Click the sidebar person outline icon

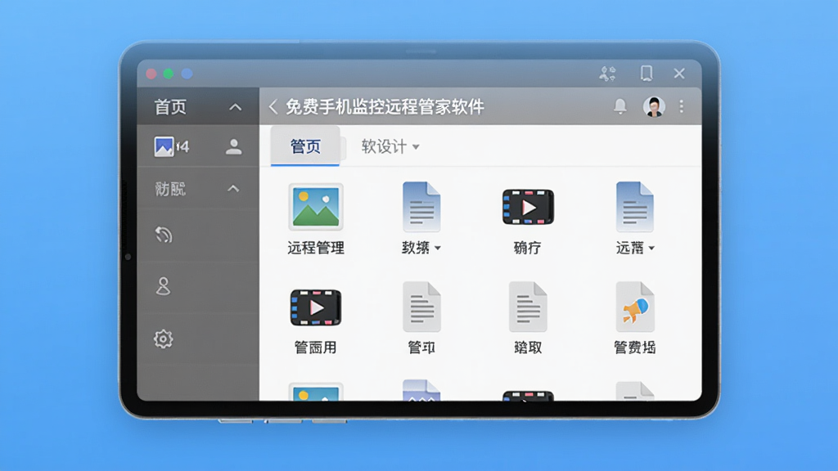point(164,286)
